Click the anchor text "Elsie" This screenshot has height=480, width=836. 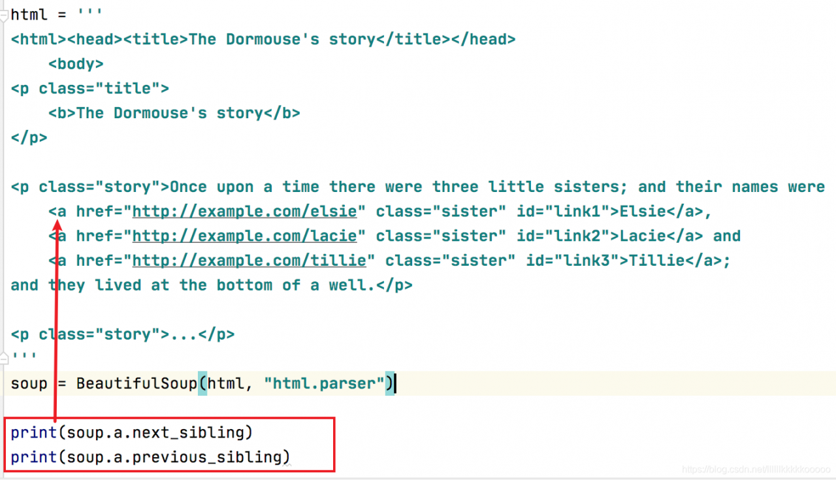point(643,212)
